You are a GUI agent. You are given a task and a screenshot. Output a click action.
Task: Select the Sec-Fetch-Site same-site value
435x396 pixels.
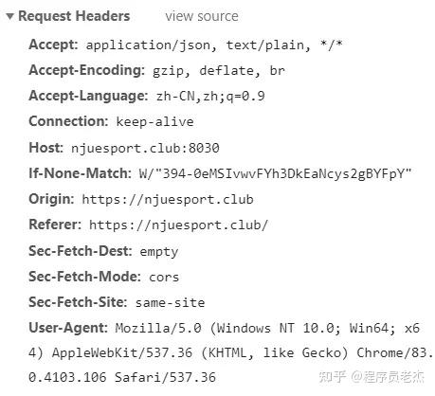(170, 303)
